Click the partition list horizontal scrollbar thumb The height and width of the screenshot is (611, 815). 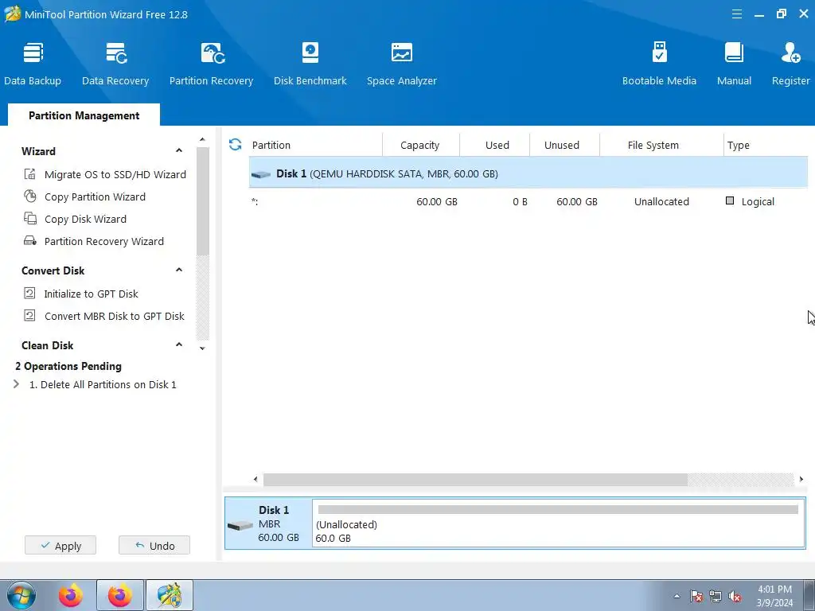pos(475,480)
